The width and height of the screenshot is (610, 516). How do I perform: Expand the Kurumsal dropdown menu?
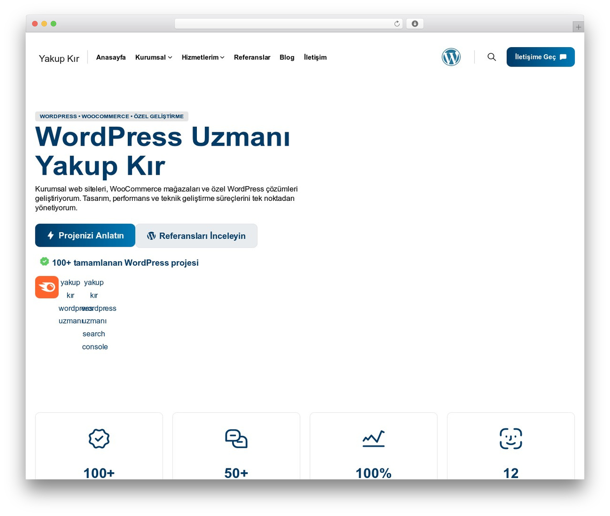(x=153, y=57)
